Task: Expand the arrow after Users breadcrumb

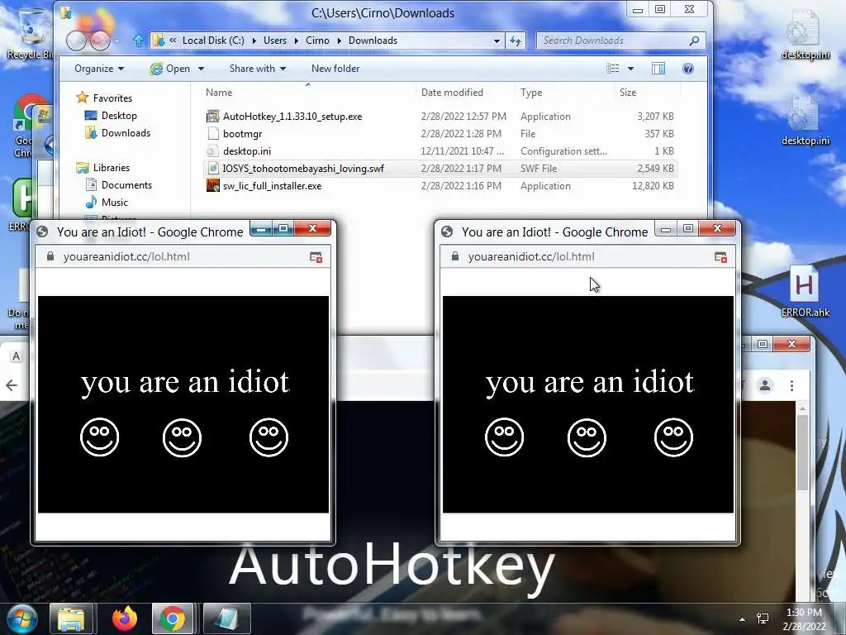Action: tap(297, 41)
